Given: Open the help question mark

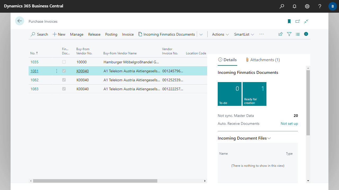Looking at the screenshot, I should (320, 6).
